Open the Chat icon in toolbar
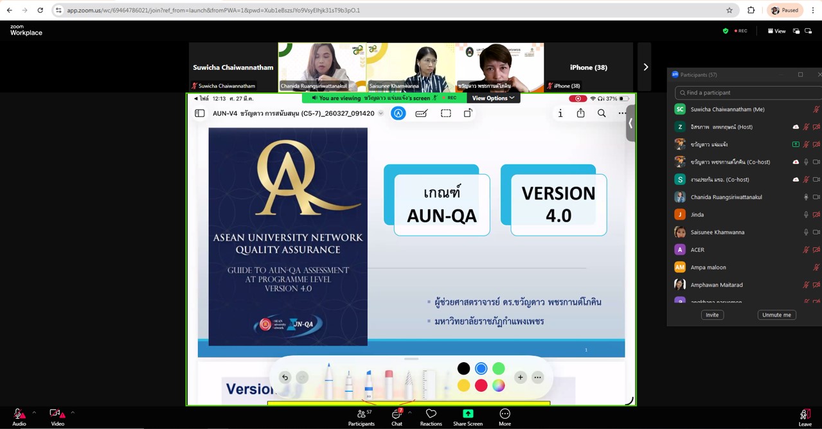This screenshot has height=429, width=822. (397, 414)
